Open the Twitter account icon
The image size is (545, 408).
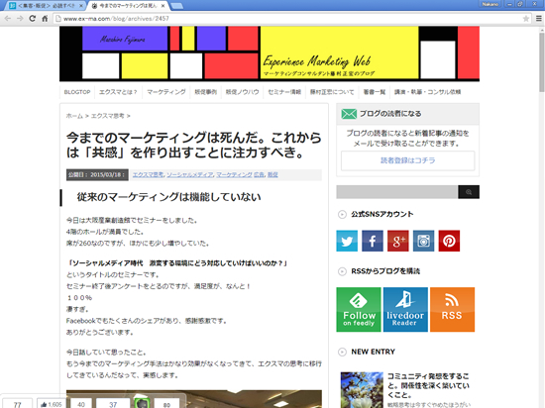(x=347, y=241)
